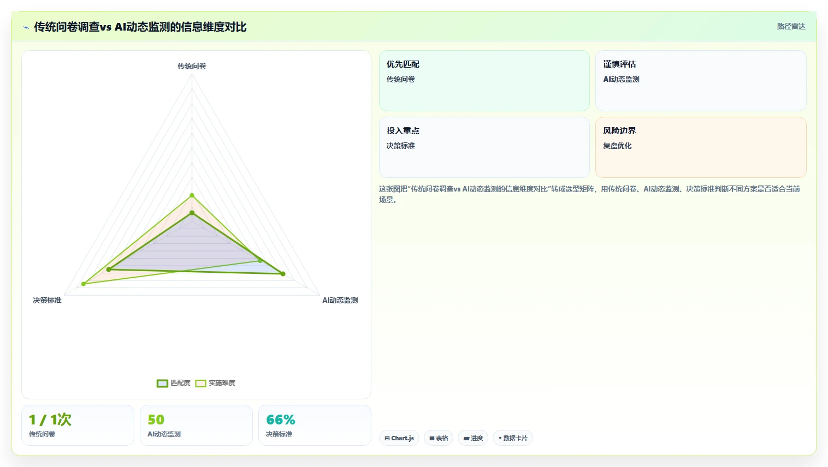Click the 匹配度 legend color box
Viewport: 828px width, 467px height.
pos(162,383)
